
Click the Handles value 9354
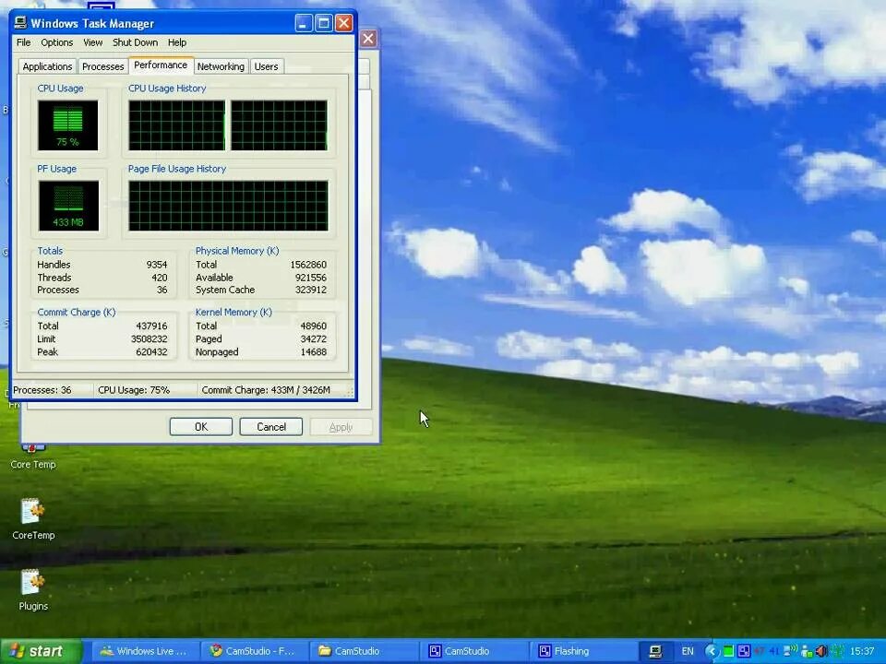tap(157, 265)
